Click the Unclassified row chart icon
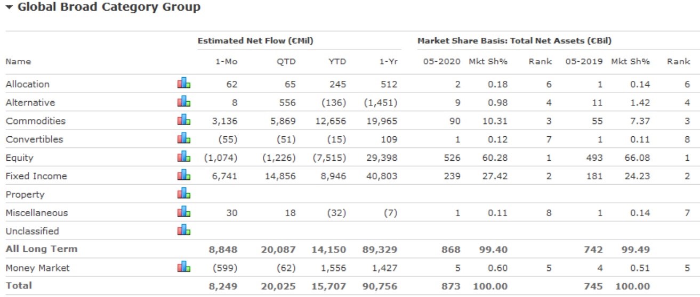Viewport: 700px width, 297px height. pyautogui.click(x=183, y=230)
